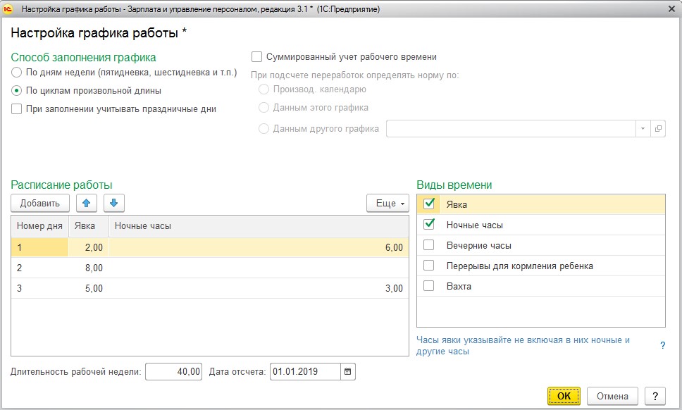The width and height of the screenshot is (682, 410).
Task: Uncheck Ночные часы time type
Action: tap(429, 225)
